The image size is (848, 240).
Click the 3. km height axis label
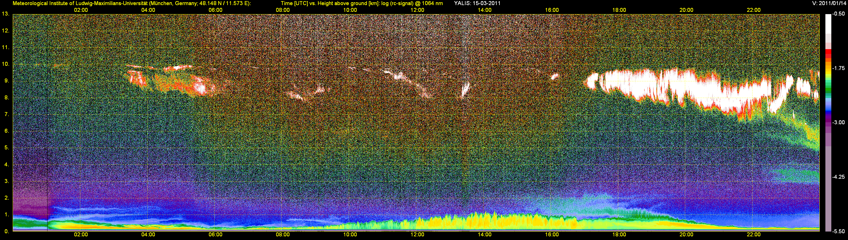coord(7,181)
